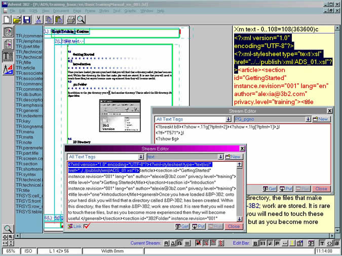Open the PG_pgno dropdown in back Stream Editor
342x256 pixels.
tap(308, 119)
